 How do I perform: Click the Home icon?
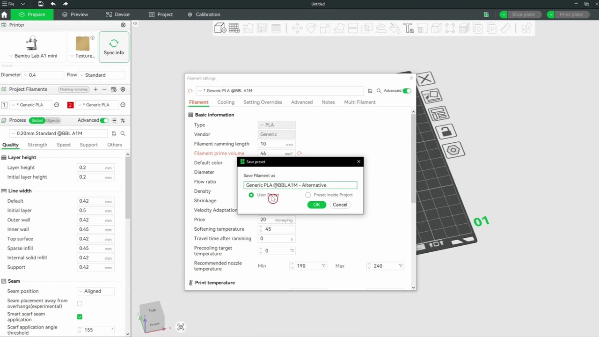pyautogui.click(x=5, y=15)
